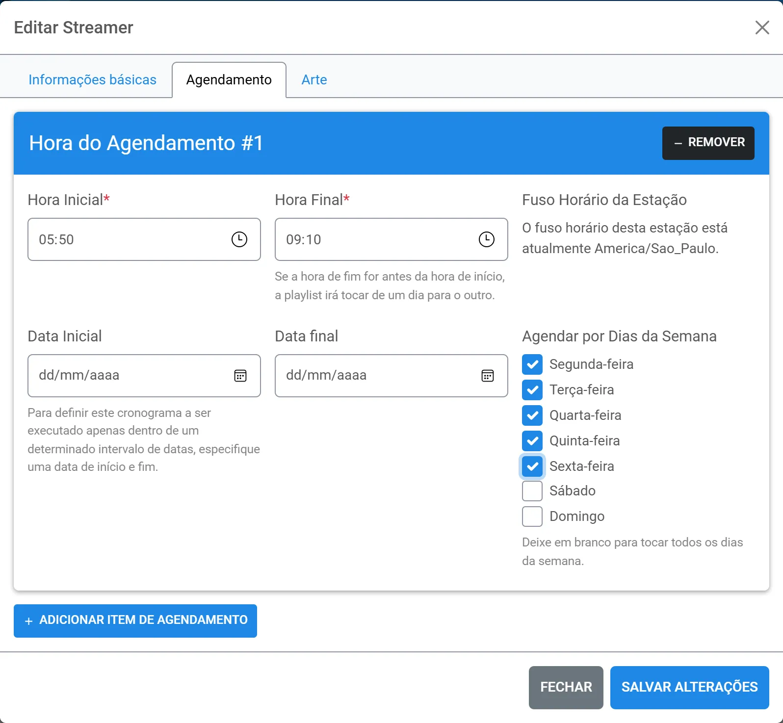The width and height of the screenshot is (783, 723).
Task: Open the calendar picker for Data Inicial
Action: [x=240, y=376]
